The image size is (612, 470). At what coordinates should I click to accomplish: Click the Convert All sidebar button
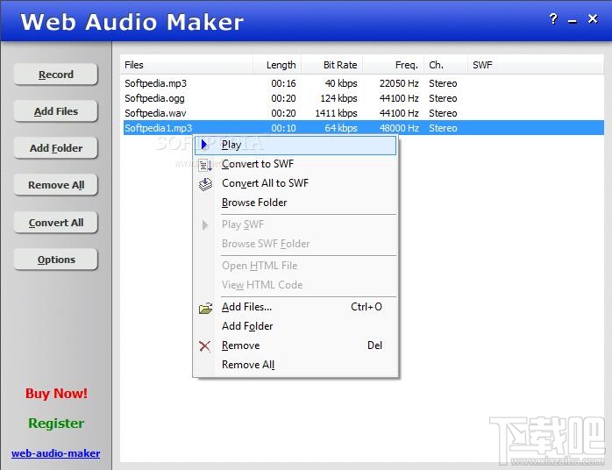click(56, 223)
